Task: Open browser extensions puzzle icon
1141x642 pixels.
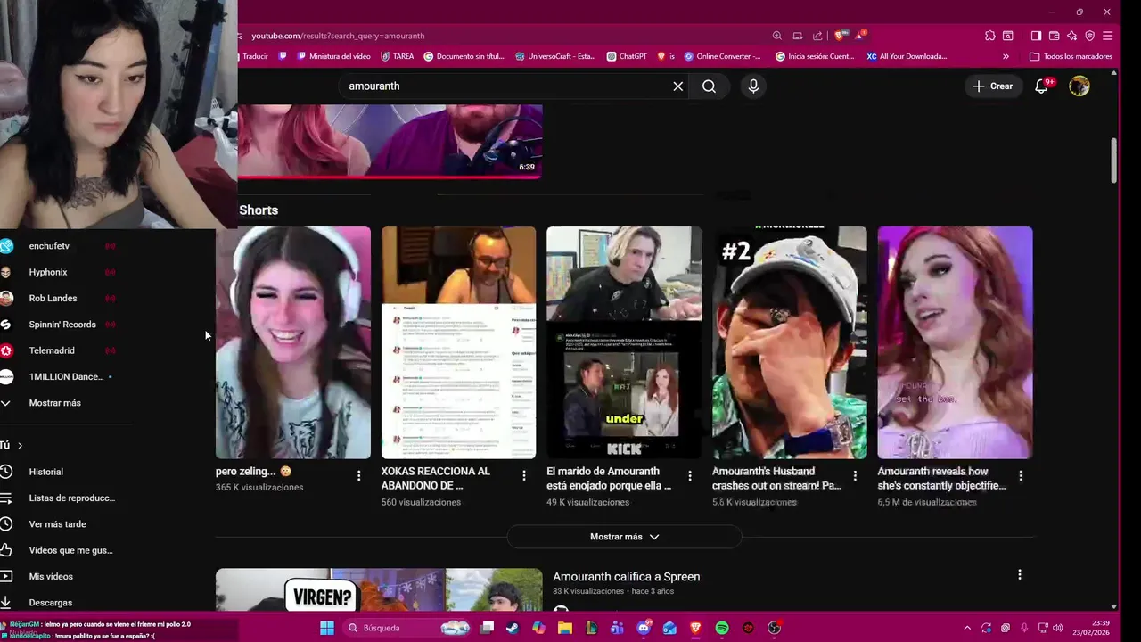Action: [990, 36]
